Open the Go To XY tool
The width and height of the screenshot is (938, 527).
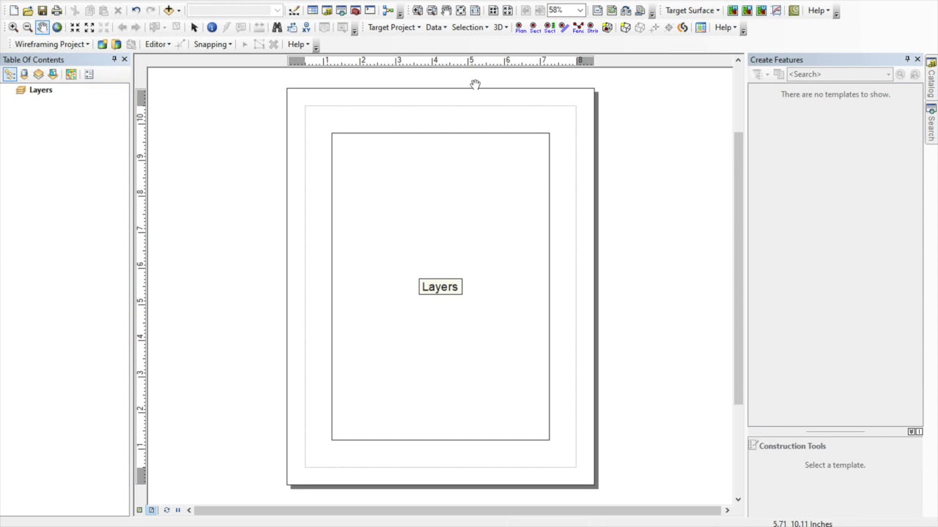tap(306, 27)
